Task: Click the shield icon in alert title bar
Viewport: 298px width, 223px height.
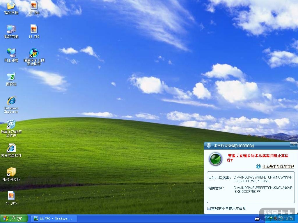Action: pos(209,145)
